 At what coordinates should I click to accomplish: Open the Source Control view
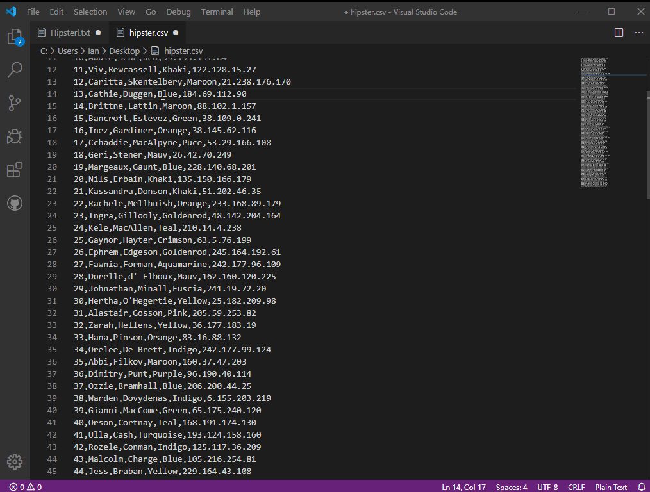(x=15, y=103)
